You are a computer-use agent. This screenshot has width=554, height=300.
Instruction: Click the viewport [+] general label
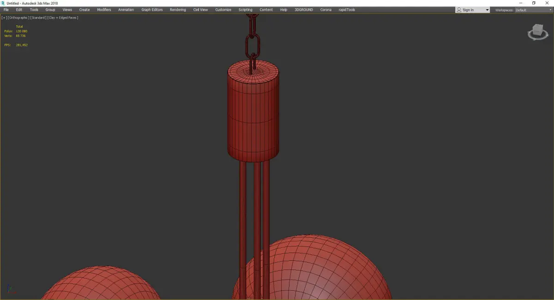(4, 18)
